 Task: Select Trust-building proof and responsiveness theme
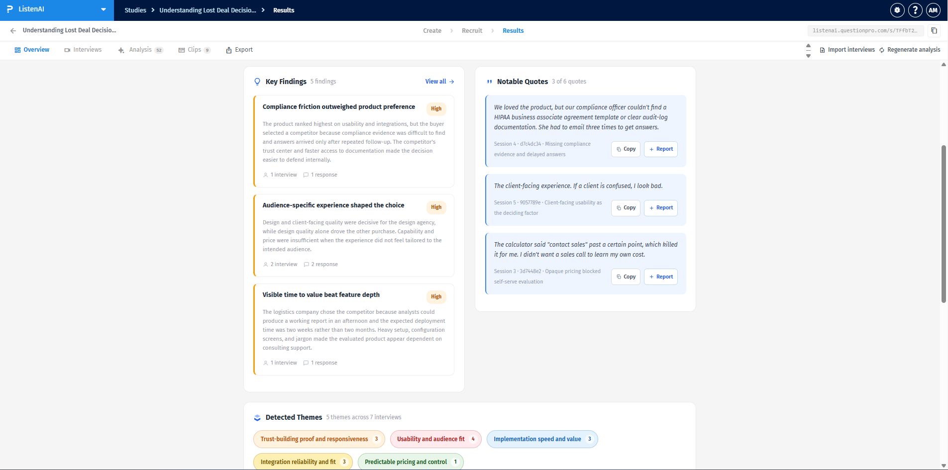[x=319, y=439]
